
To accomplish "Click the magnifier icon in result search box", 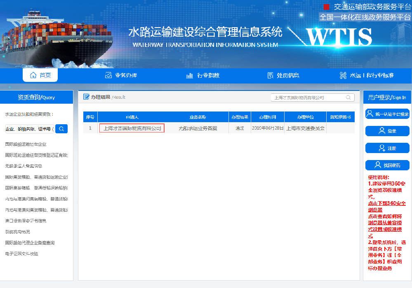I will click(348, 98).
